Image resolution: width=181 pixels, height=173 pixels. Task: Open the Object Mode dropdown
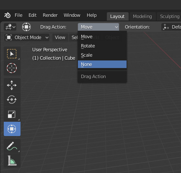click(x=27, y=37)
